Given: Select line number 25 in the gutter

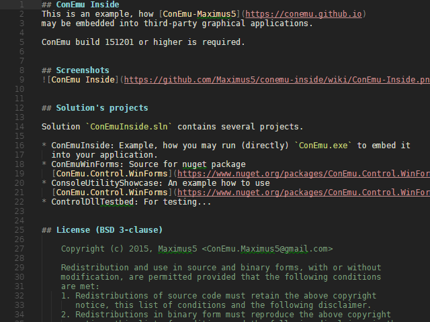Looking at the screenshot, I should click(x=19, y=230).
